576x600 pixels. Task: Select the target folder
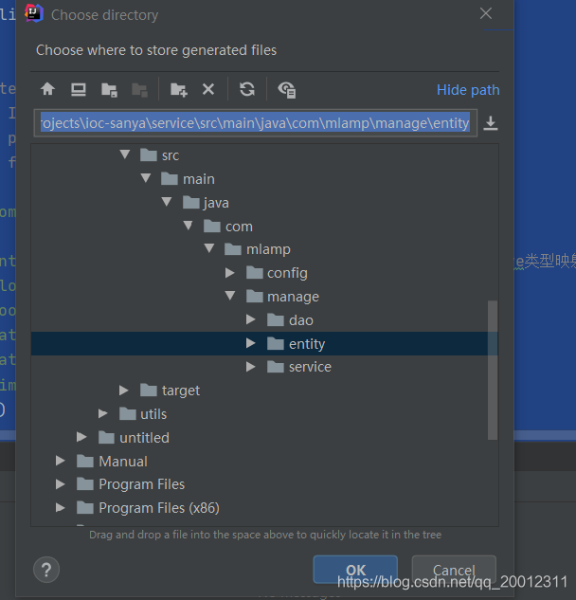170,391
